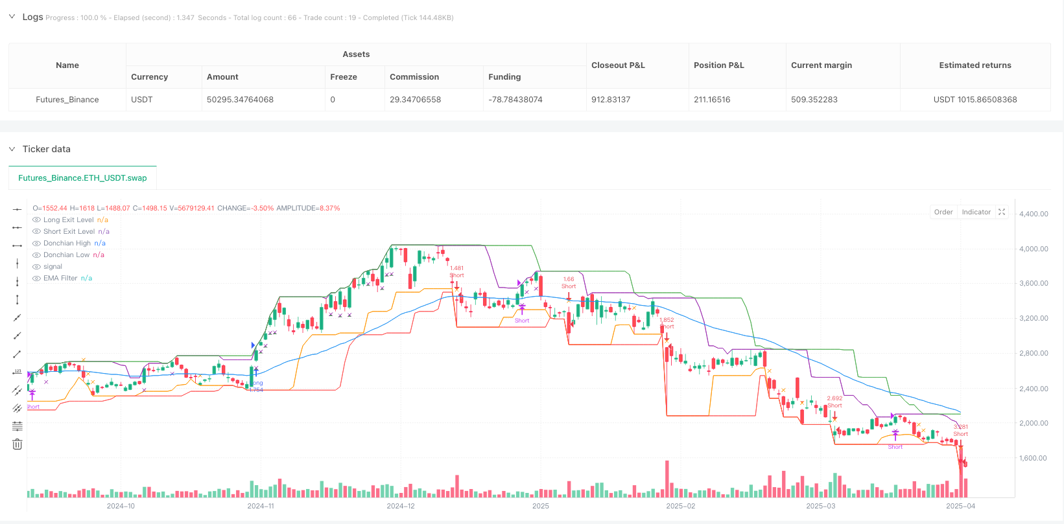Select the vertical segment drawing tool
Image resolution: width=1064 pixels, height=524 pixels.
(18, 299)
